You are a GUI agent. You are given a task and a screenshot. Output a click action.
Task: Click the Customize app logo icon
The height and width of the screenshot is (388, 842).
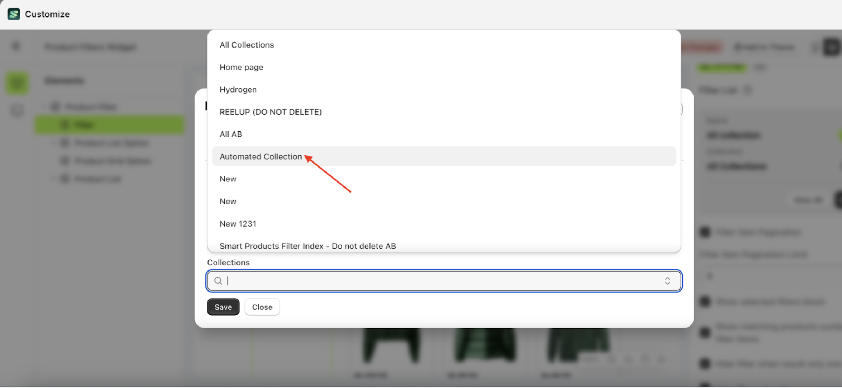point(14,14)
